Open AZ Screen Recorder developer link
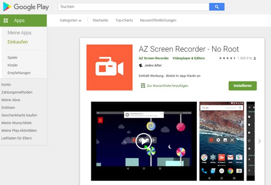 [154, 58]
